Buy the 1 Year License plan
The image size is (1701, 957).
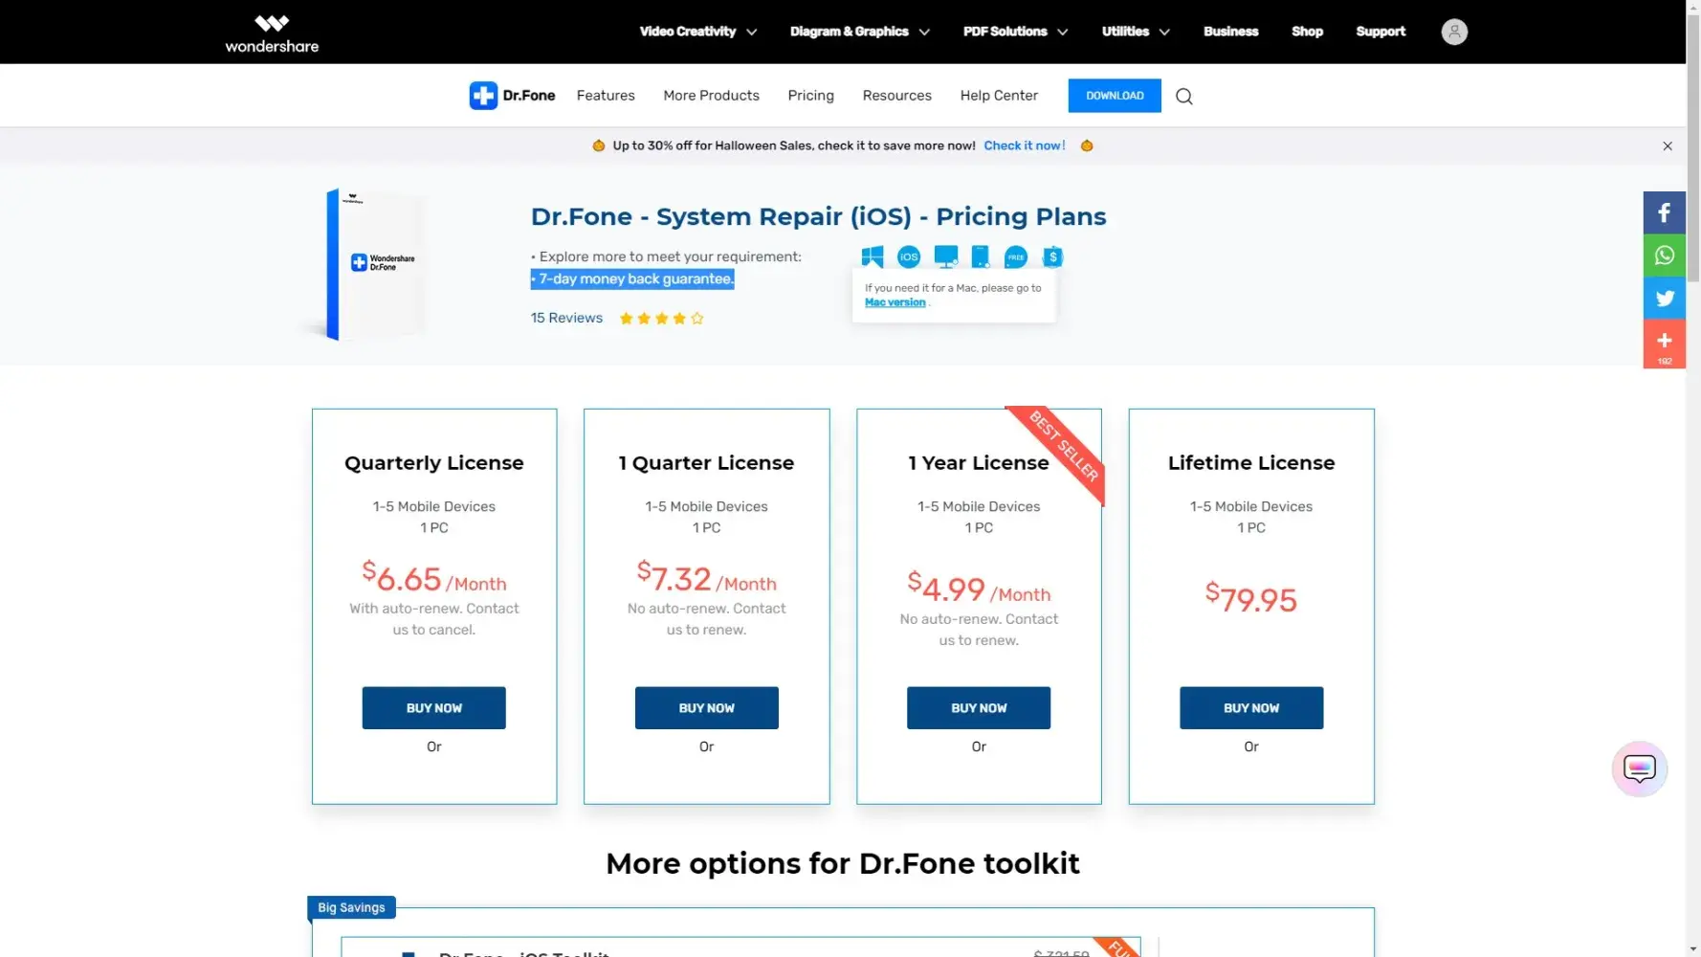(979, 708)
